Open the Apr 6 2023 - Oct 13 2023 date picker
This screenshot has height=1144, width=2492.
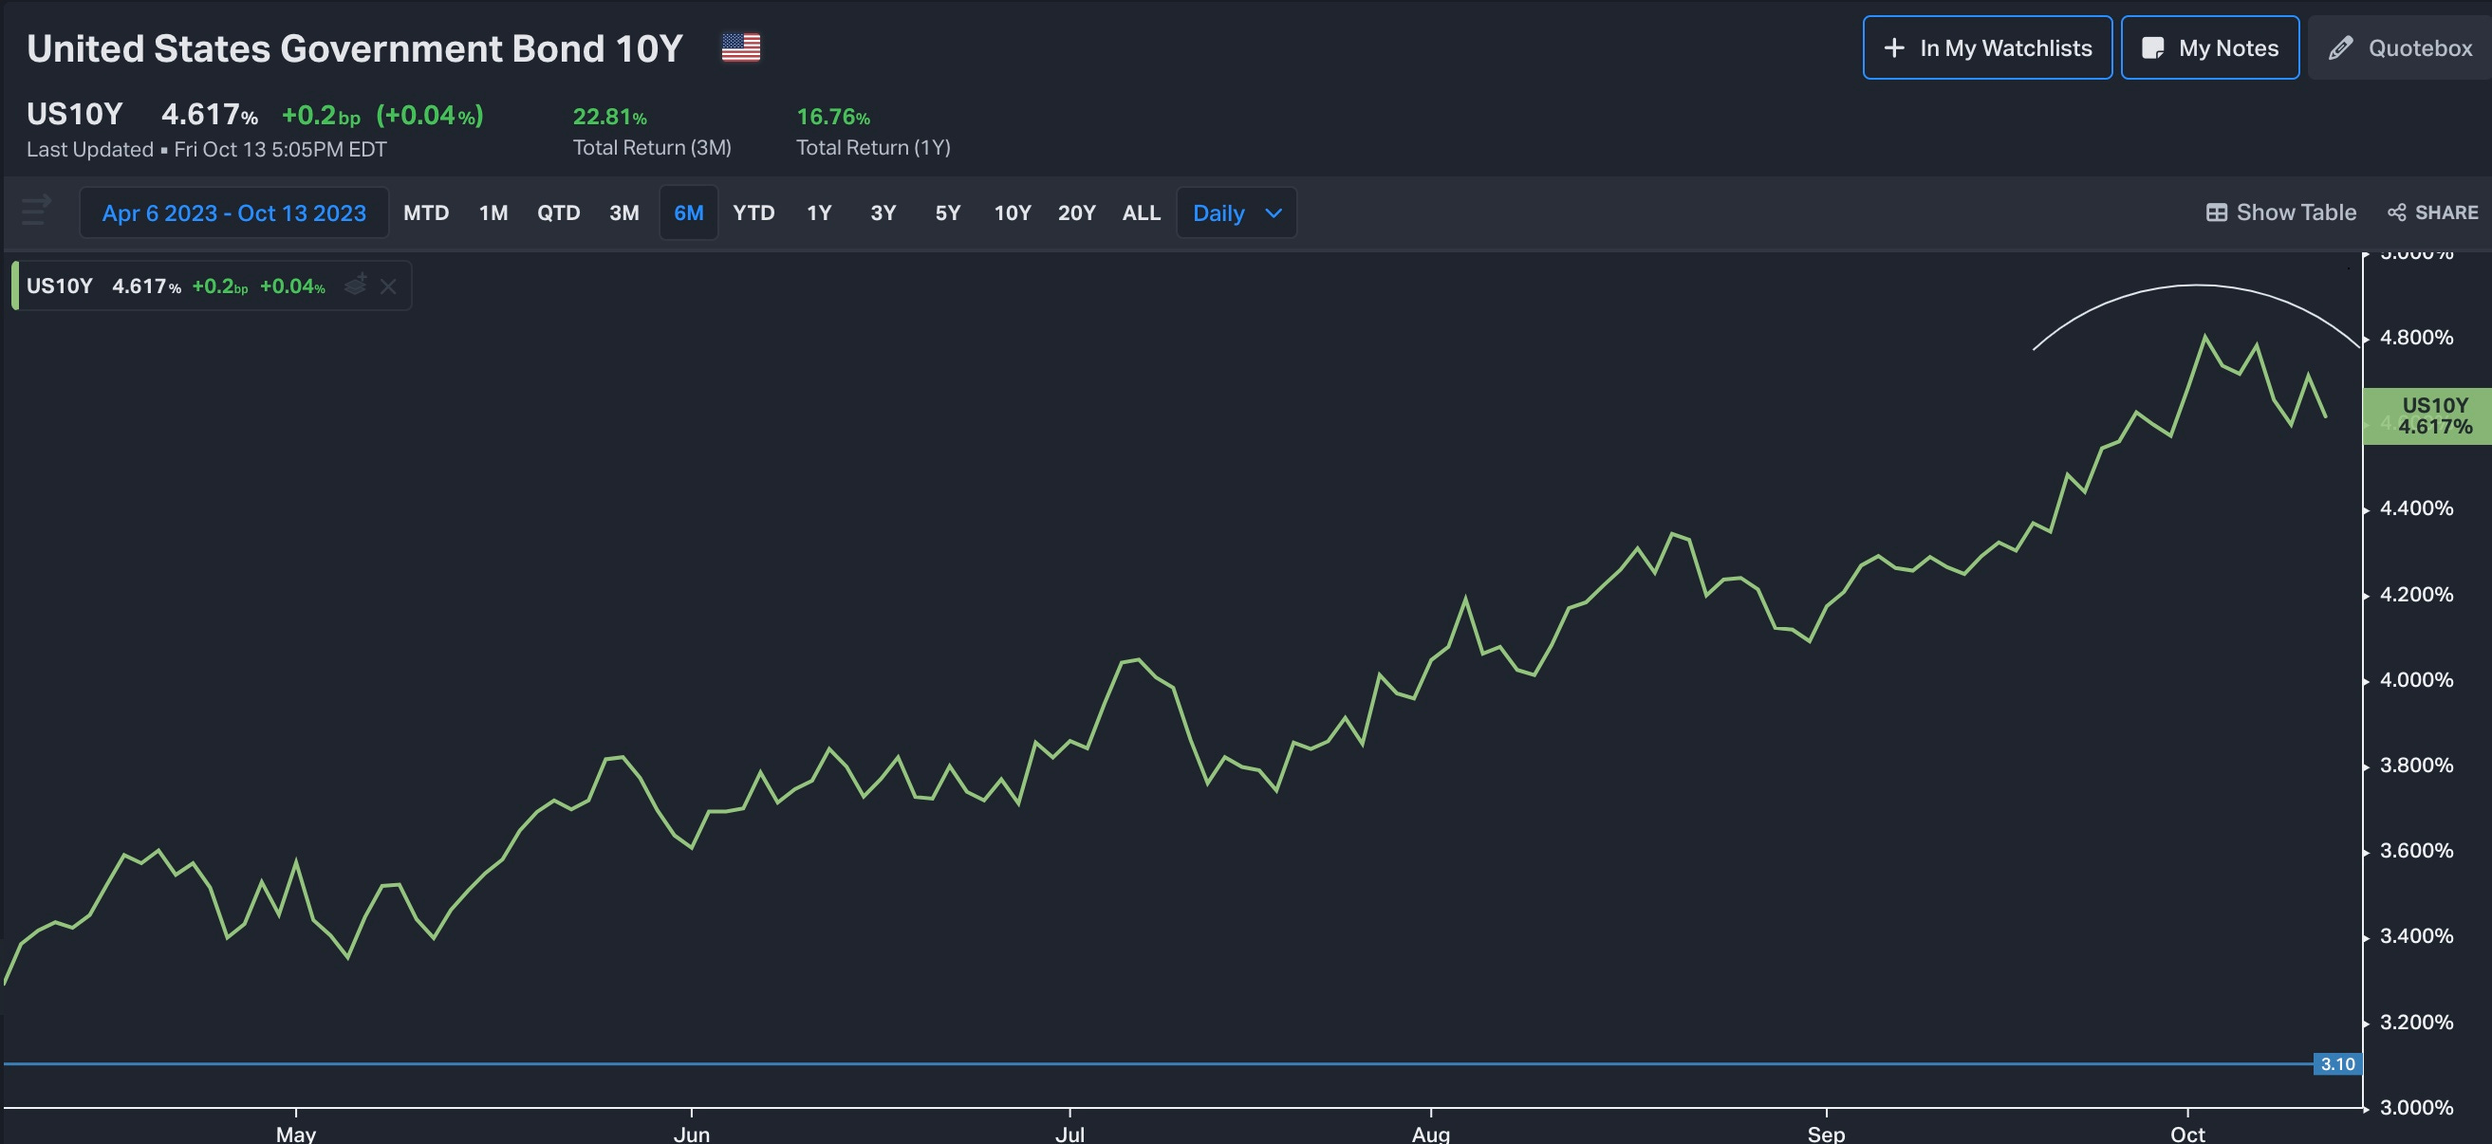[x=234, y=212]
